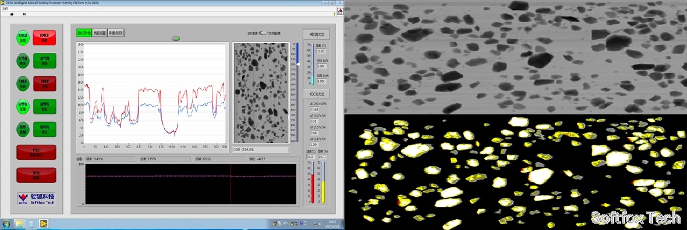Click the Softfox Tech logo
Image resolution: width=687 pixels, height=230 pixels.
click(x=36, y=199)
